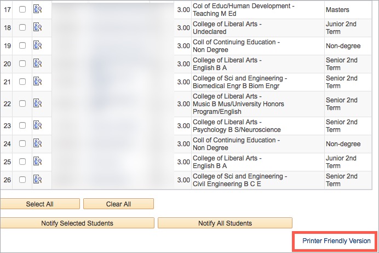
Task: Click the Select All button
Action: pyautogui.click(x=40, y=204)
